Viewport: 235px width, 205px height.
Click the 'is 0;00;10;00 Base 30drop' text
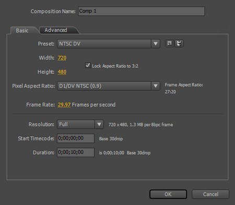(x=125, y=153)
